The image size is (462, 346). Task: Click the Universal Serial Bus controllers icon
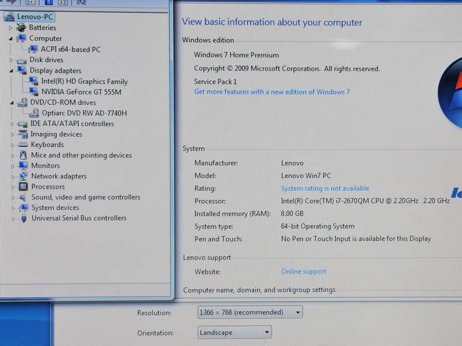point(24,219)
